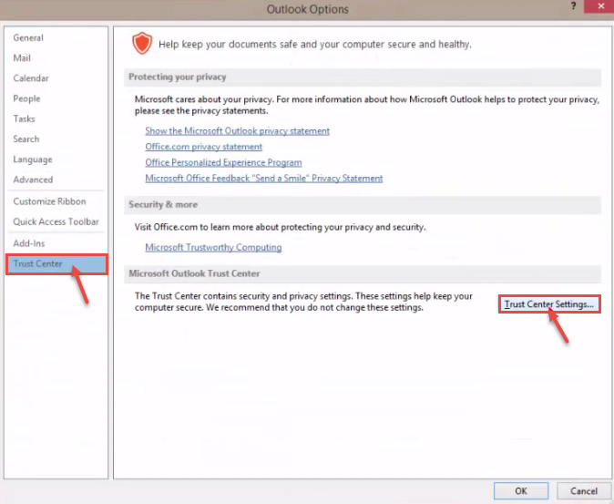
Task: Open the People settings category
Action: [x=26, y=98]
